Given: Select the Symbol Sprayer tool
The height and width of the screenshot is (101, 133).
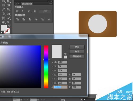Looking at the screenshot, I should point(3,14).
